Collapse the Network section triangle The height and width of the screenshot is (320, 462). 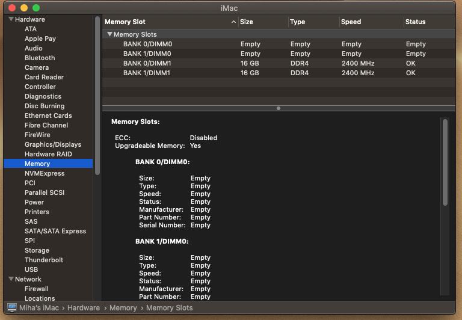11,278
